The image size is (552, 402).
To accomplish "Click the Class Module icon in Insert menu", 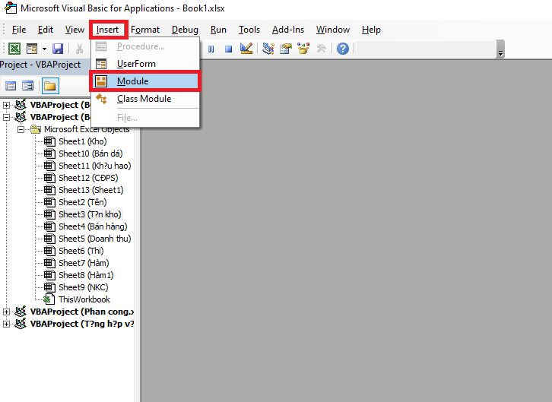I will click(101, 99).
